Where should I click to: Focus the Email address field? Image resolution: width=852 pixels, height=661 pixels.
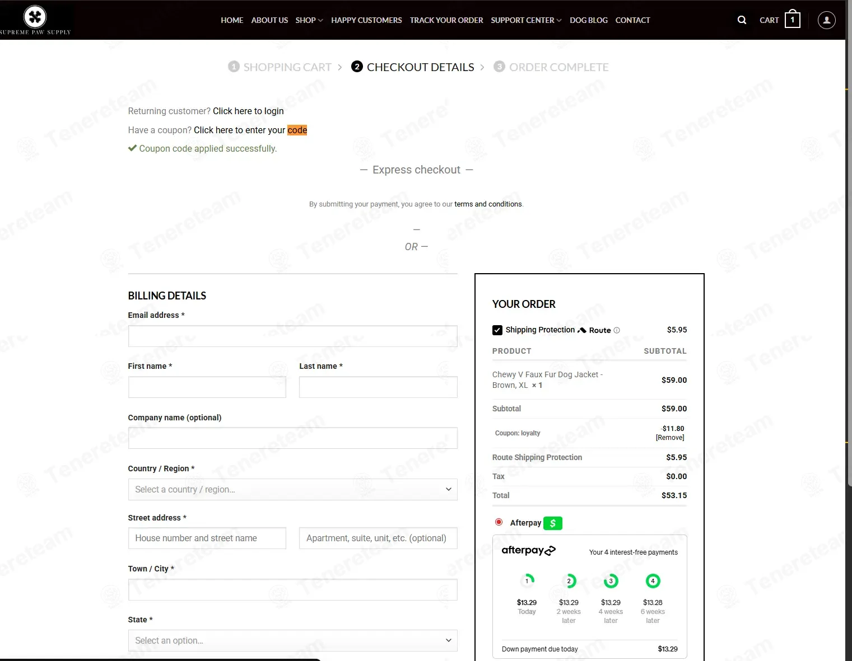point(292,336)
